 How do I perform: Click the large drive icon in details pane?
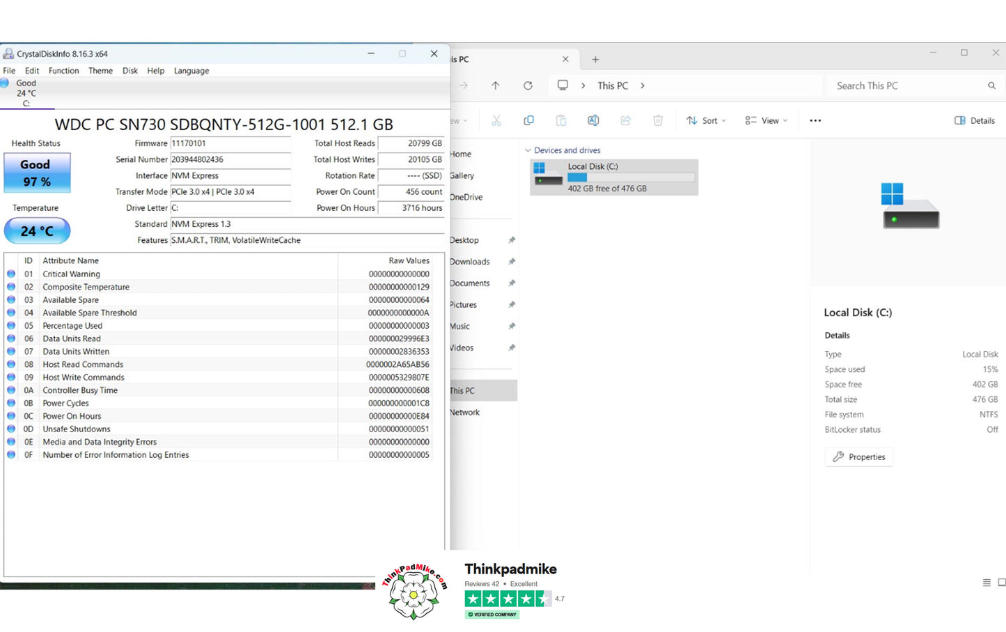click(910, 205)
